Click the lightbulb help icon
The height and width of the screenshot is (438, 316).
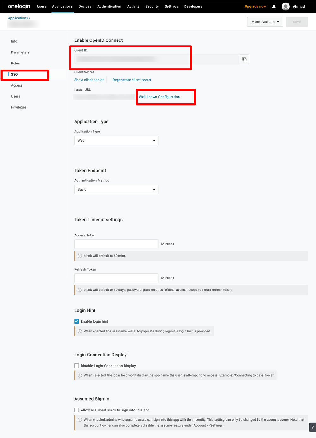[313, 427]
